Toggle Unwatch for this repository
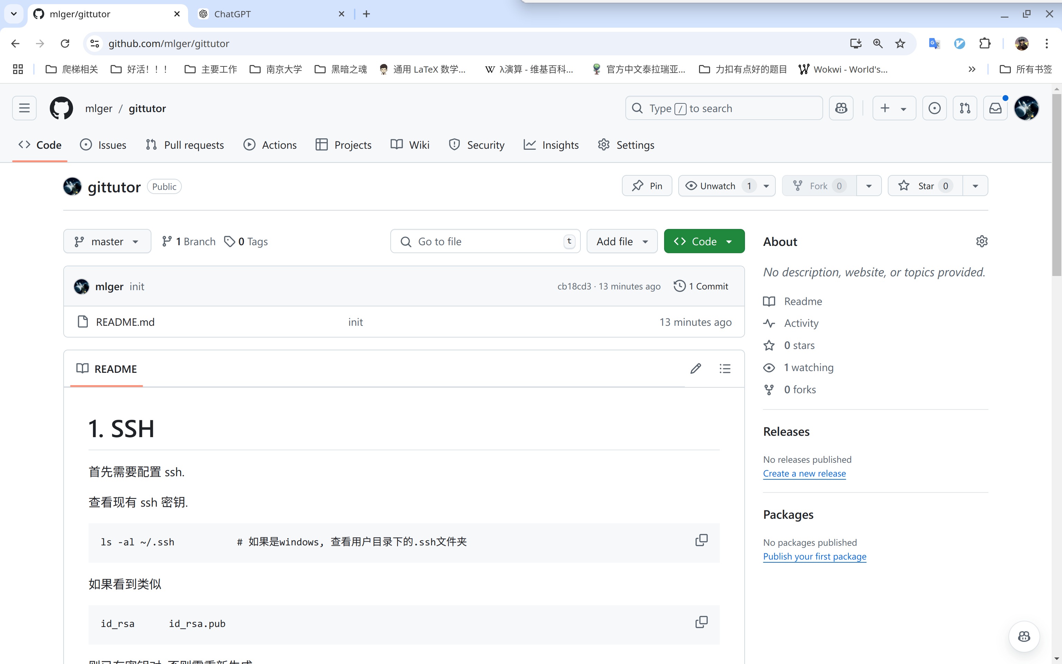 coord(718,186)
